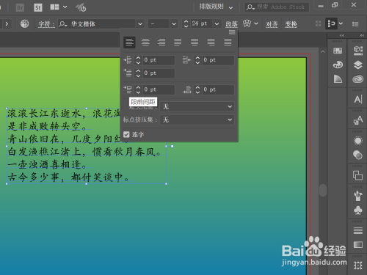
Task: Expand the 24 pt font size dropdown
Action: (217, 24)
